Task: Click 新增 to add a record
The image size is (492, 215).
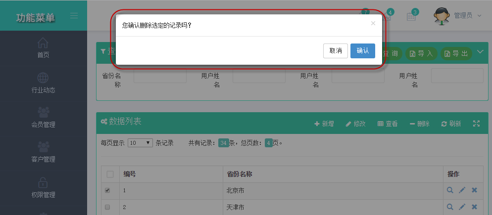Action: [x=324, y=124]
